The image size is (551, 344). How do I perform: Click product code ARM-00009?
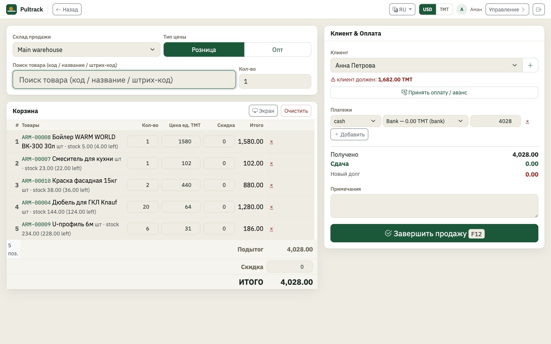pyautogui.click(x=36, y=224)
